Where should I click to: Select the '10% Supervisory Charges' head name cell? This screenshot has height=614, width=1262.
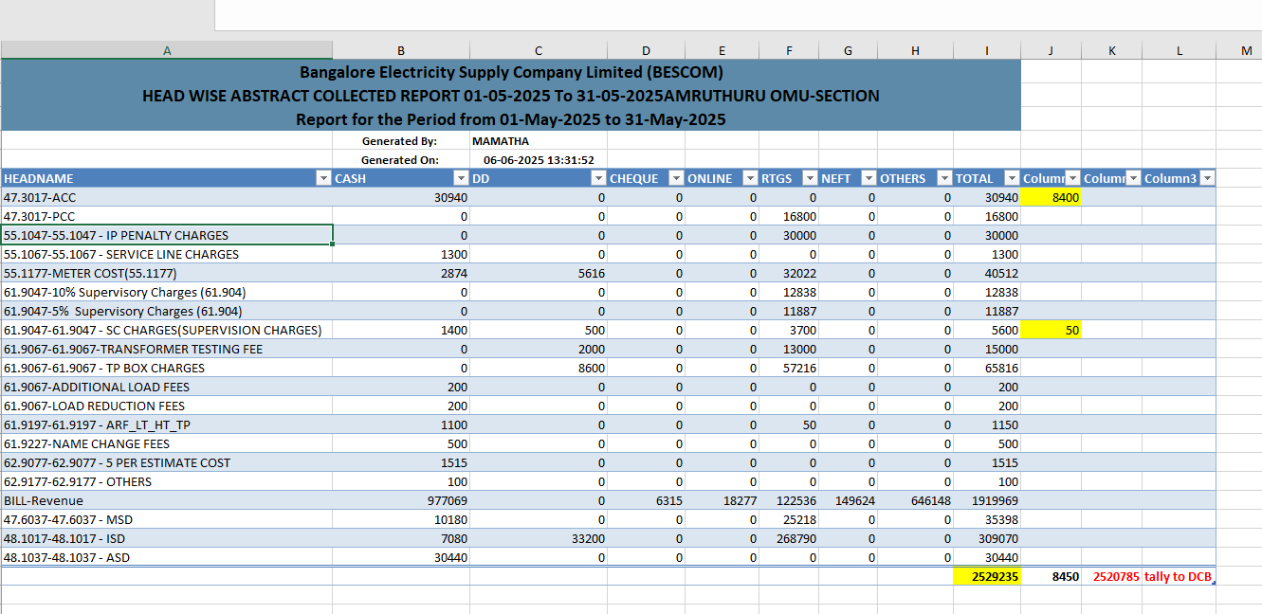click(167, 292)
